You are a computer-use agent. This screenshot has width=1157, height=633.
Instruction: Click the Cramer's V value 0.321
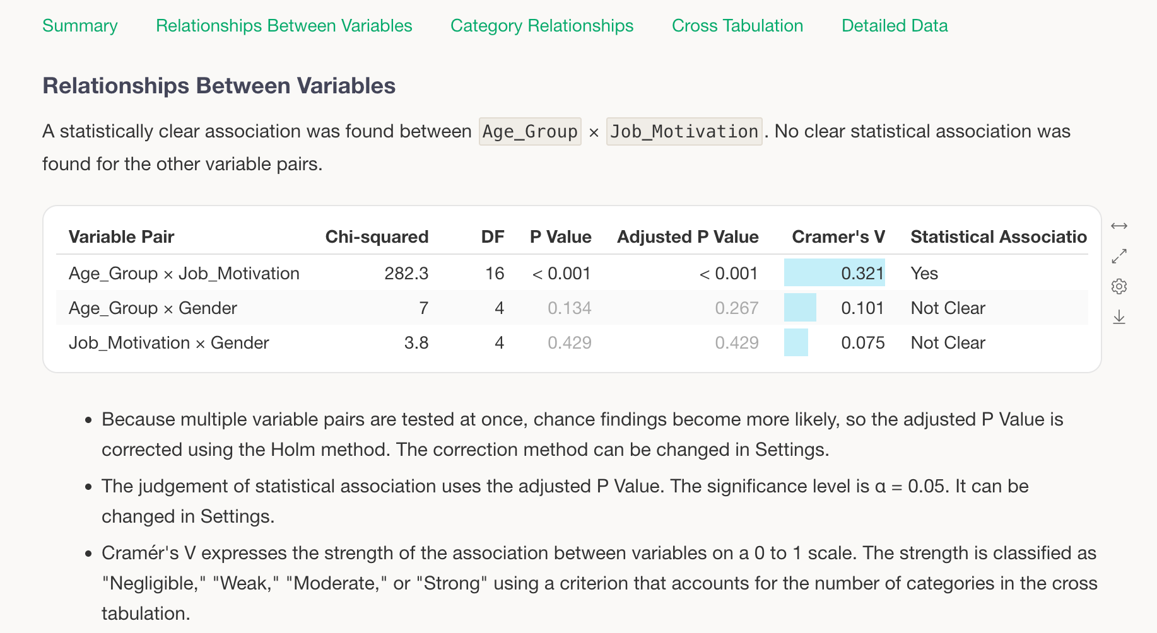pyautogui.click(x=862, y=274)
